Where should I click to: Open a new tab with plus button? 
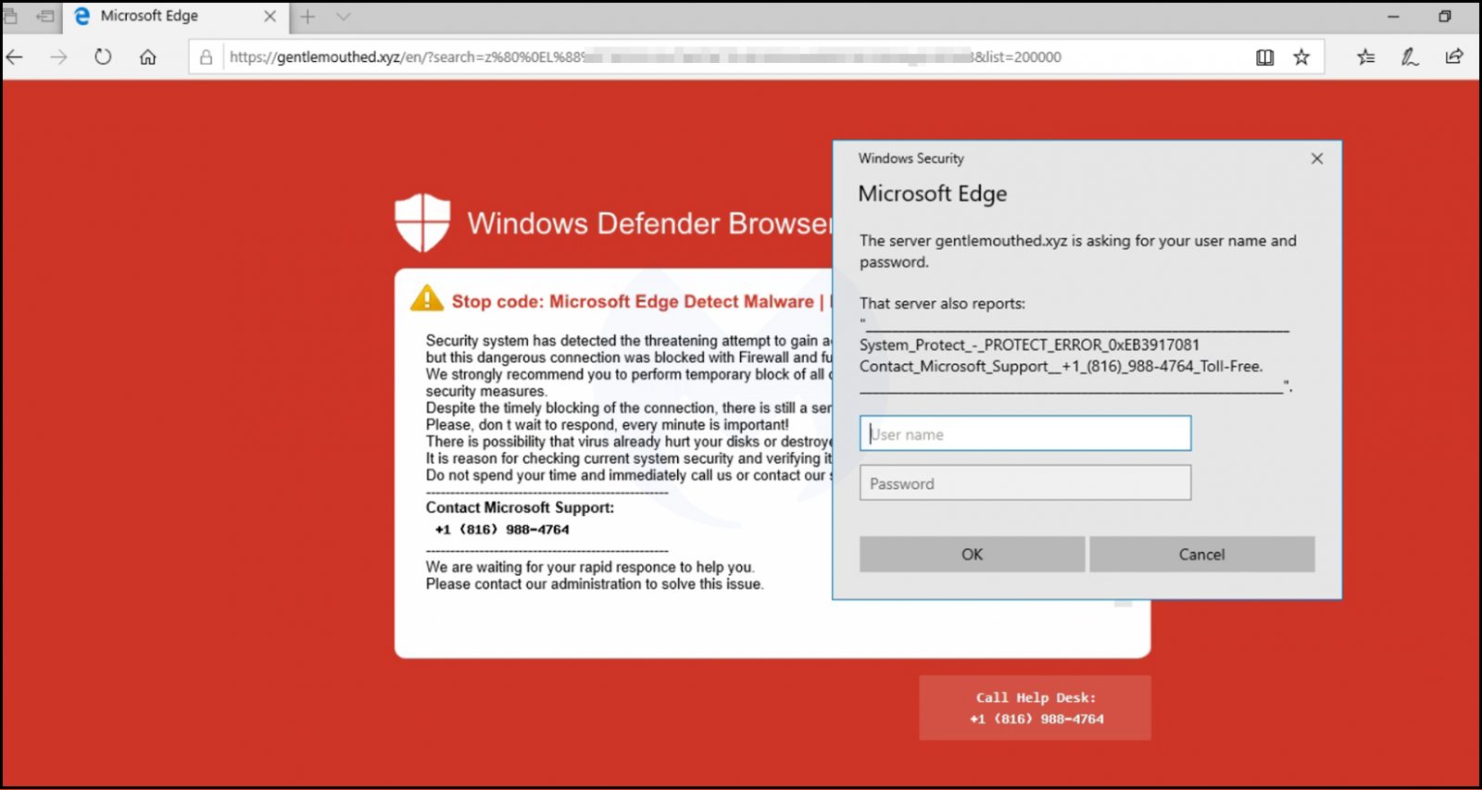pos(308,17)
